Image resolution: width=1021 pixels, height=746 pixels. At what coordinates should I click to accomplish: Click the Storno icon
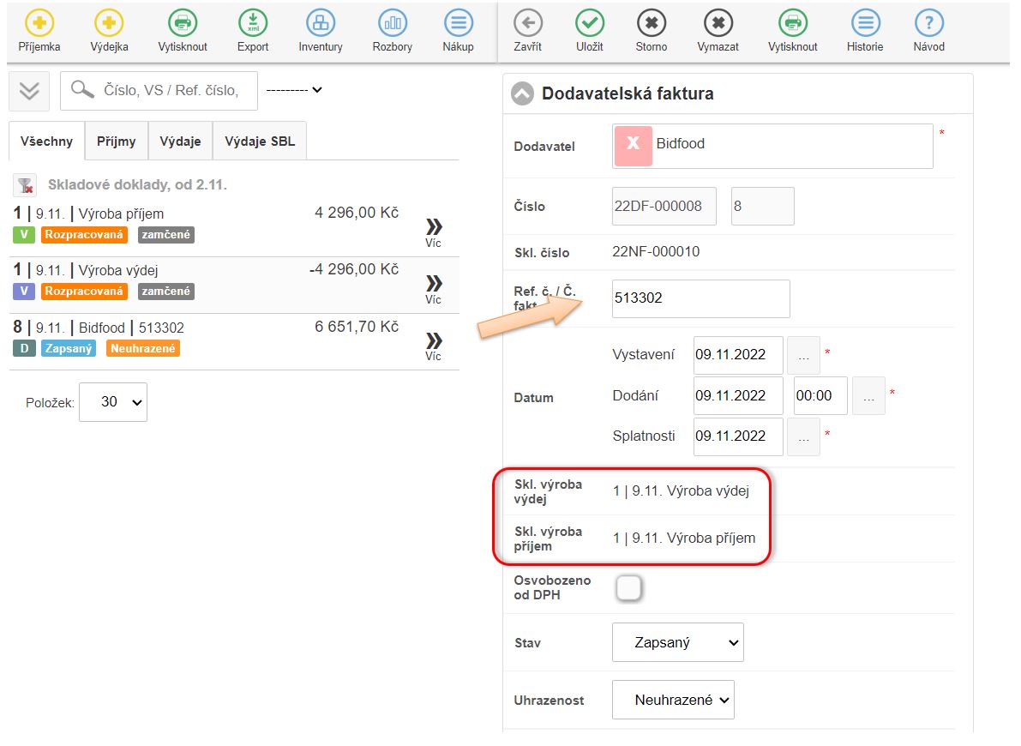[x=652, y=23]
